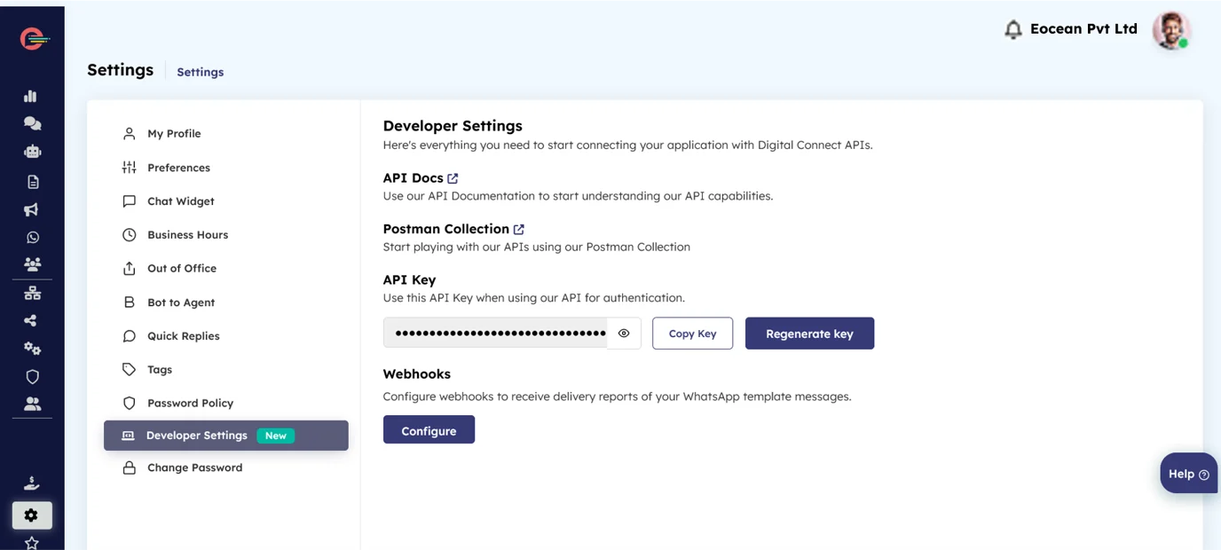Open the shield icon in left sidebar
The width and height of the screenshot is (1221, 550).
pos(32,376)
